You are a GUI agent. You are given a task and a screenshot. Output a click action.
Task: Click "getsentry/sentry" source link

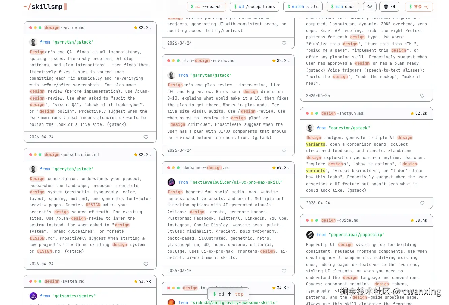point(74,296)
